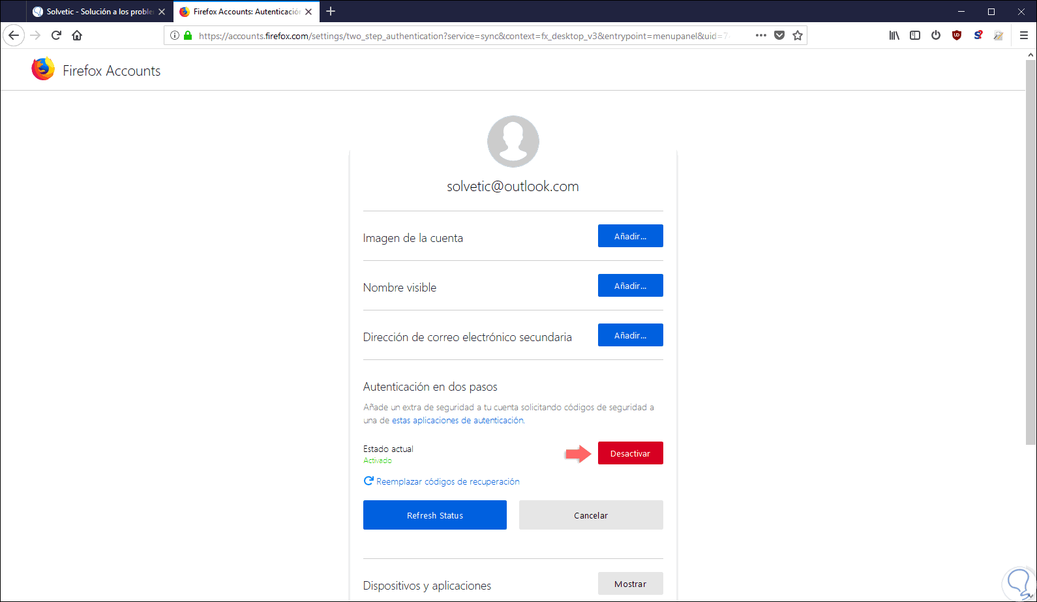1037x602 pixels.
Task: Open the Firefox hamburger menu
Action: pyautogui.click(x=1023, y=35)
